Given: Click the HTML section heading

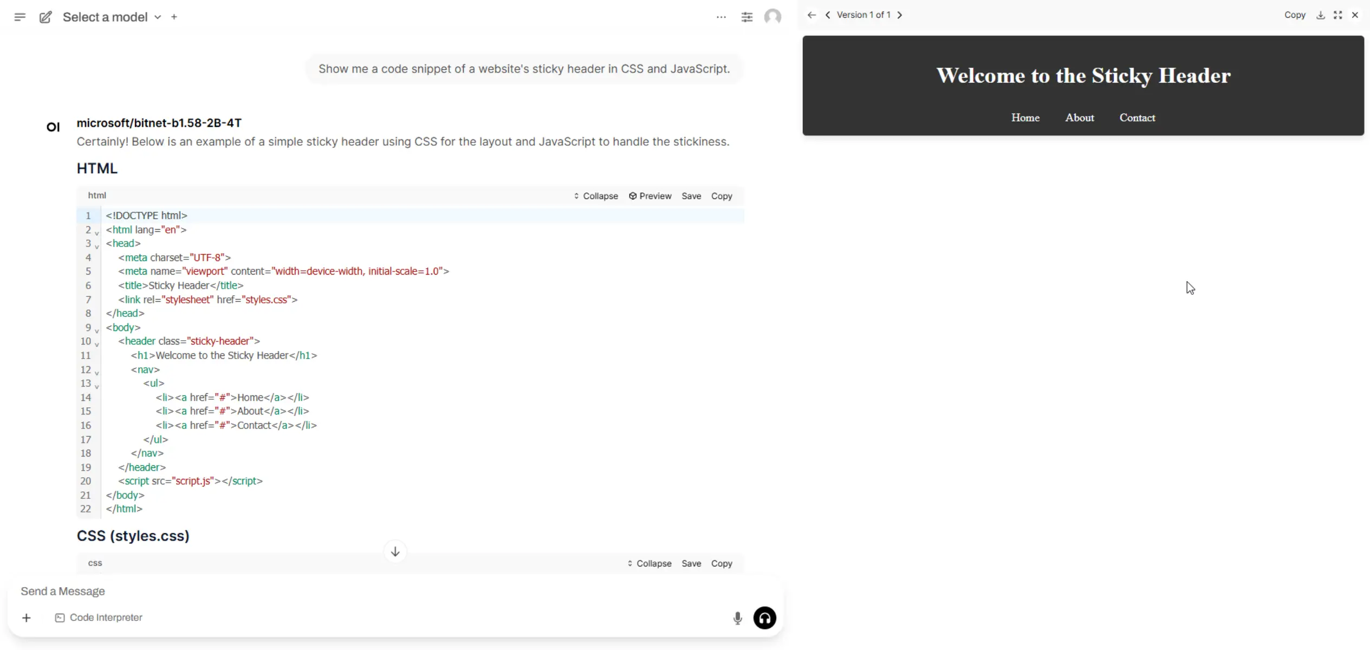Looking at the screenshot, I should [97, 168].
